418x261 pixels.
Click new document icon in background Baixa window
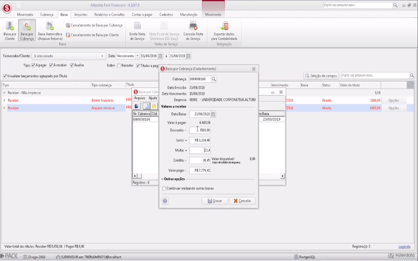pyautogui.click(x=146, y=106)
